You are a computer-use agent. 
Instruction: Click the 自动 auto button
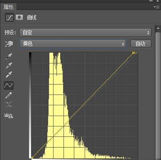point(141,44)
